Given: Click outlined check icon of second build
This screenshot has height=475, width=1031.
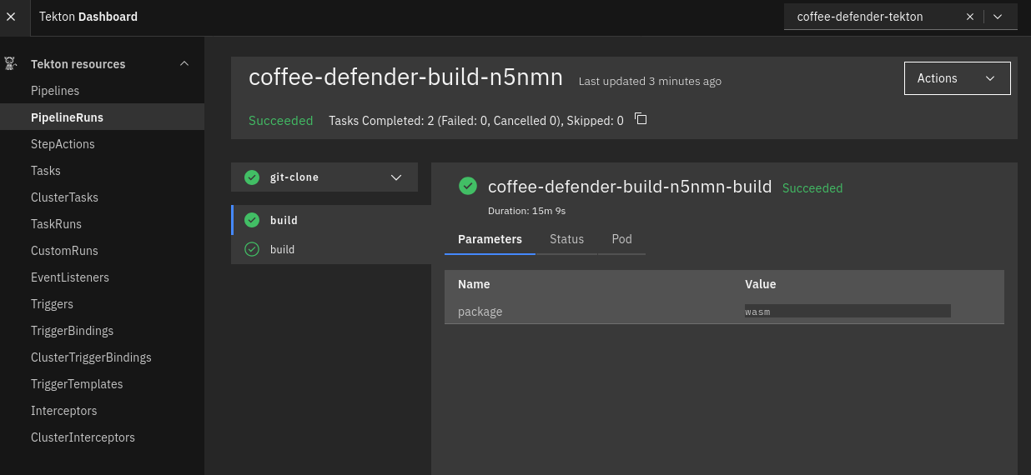Looking at the screenshot, I should click(x=252, y=249).
